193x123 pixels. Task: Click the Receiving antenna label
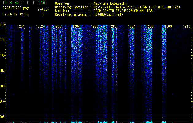(x=71, y=14)
